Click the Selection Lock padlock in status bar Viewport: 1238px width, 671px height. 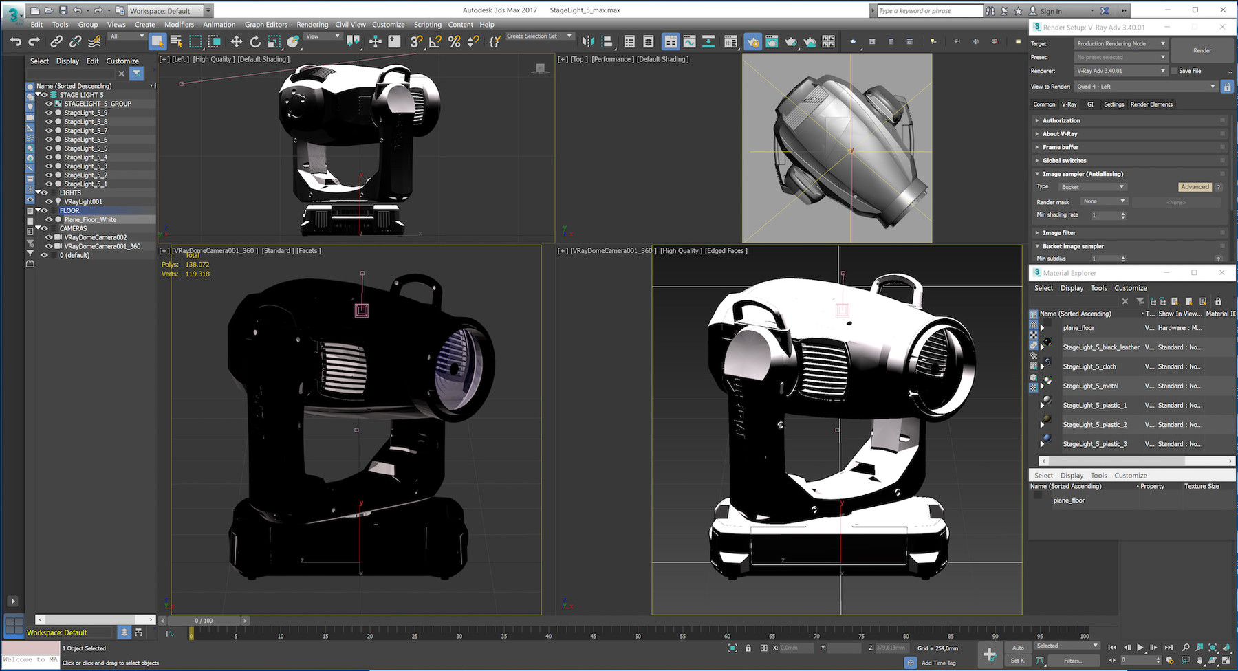pyautogui.click(x=748, y=648)
